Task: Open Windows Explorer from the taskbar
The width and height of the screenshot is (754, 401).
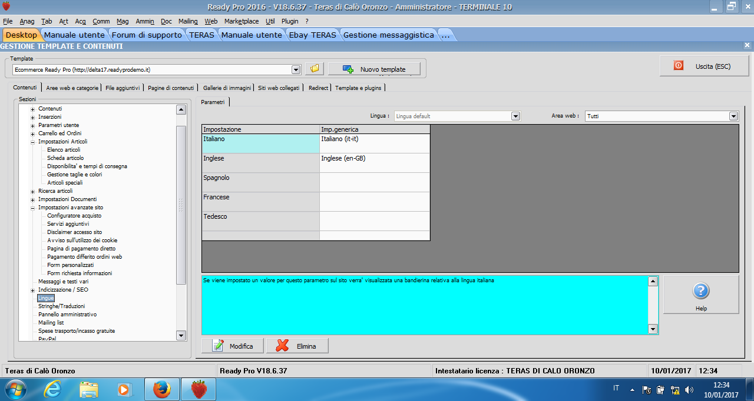Action: pos(89,389)
